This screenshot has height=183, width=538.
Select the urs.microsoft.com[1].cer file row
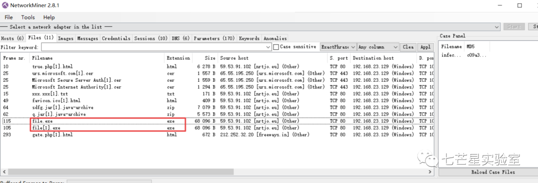pos(217,73)
